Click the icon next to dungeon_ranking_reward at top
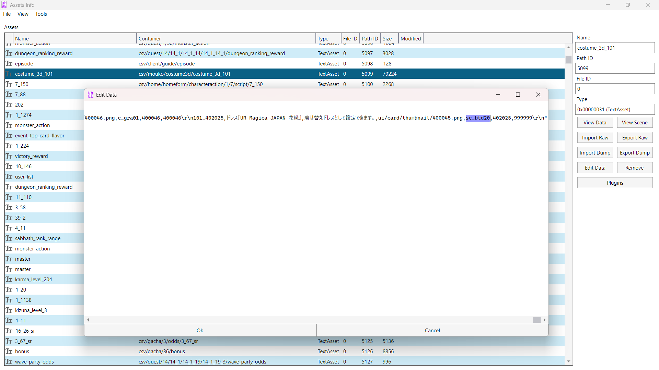 [9, 53]
